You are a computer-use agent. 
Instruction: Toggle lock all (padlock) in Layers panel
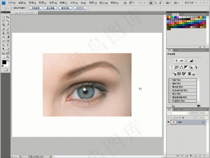(183, 117)
